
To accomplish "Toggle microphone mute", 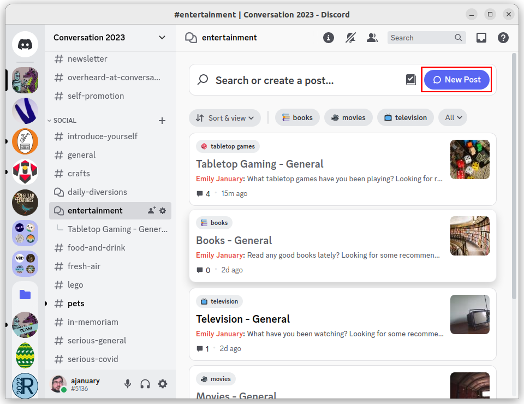I will 128,384.
